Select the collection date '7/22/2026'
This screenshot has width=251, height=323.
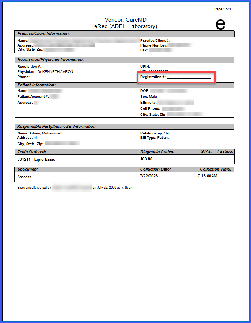tap(149, 176)
